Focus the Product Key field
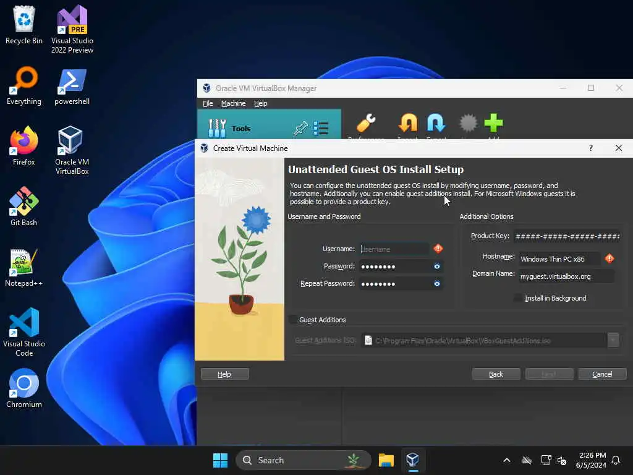 pos(567,236)
